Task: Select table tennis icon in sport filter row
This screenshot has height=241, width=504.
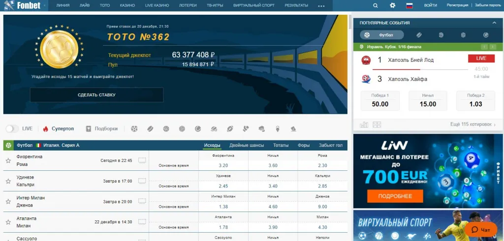Action: coord(214,129)
